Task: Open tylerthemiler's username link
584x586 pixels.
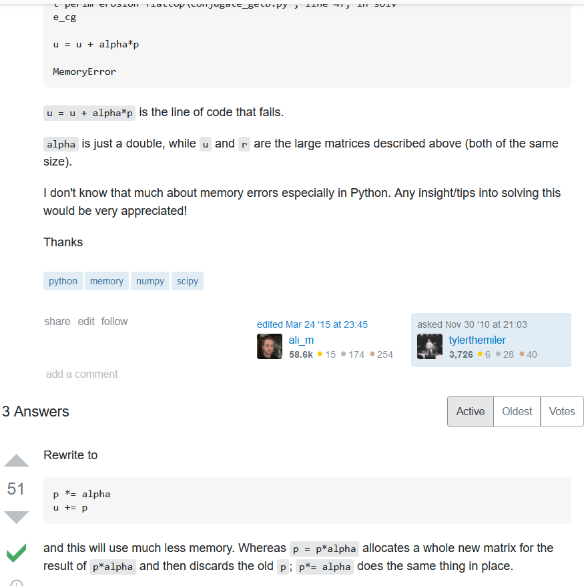Action: [477, 340]
